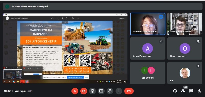Click the meeting code yua-xpsk-cah
205x97 pixels.
23,91
